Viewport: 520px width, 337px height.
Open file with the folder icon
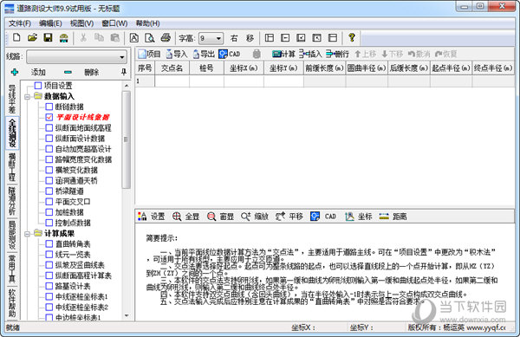[x=32, y=38]
